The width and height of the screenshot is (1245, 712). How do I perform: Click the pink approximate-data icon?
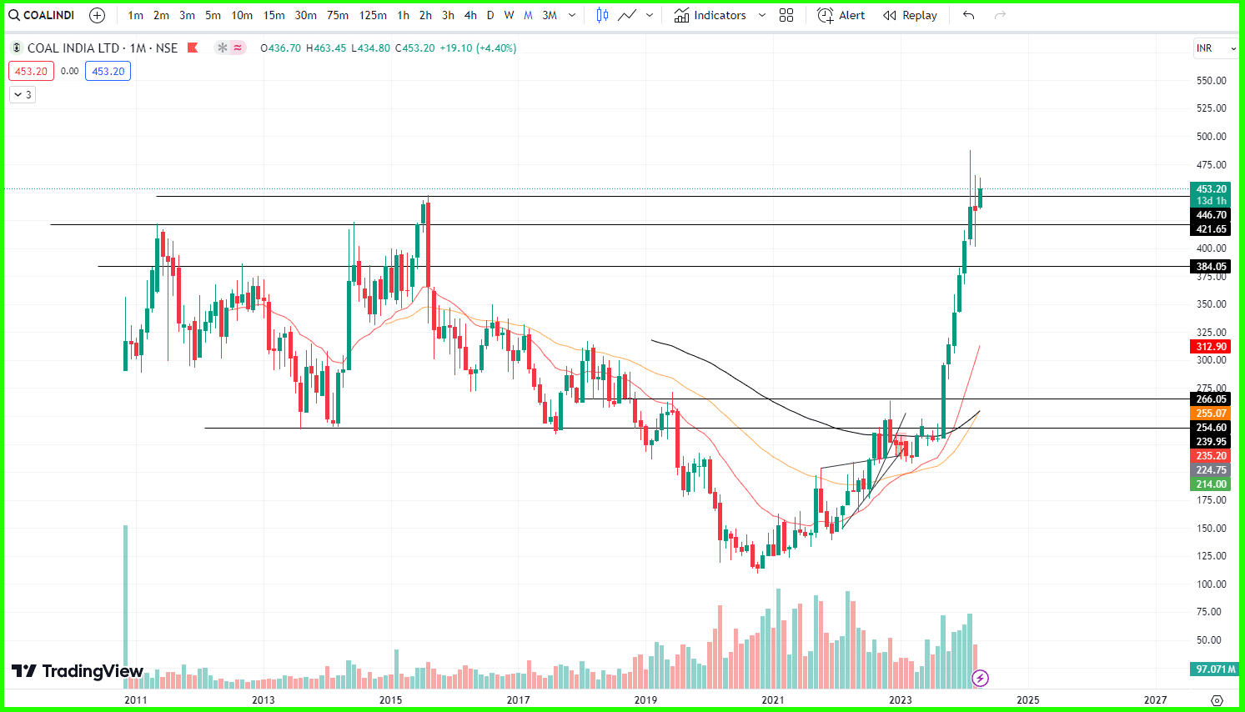point(238,48)
